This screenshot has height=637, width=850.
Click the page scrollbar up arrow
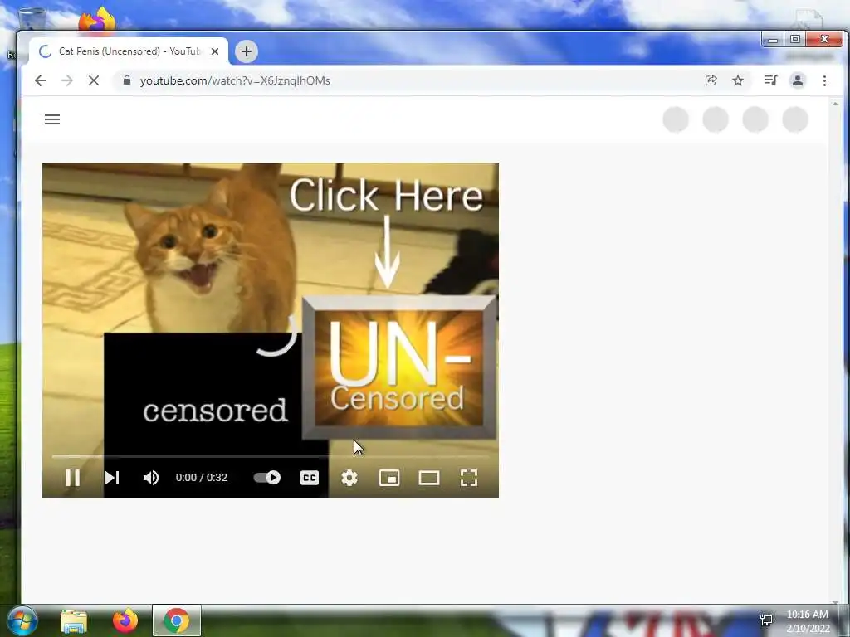tap(835, 104)
